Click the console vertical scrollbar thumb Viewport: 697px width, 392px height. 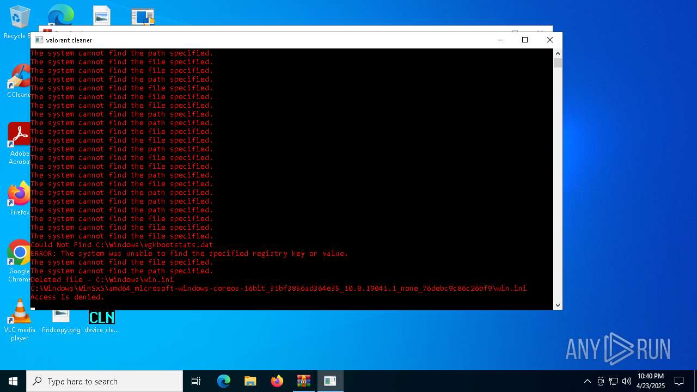coord(558,63)
